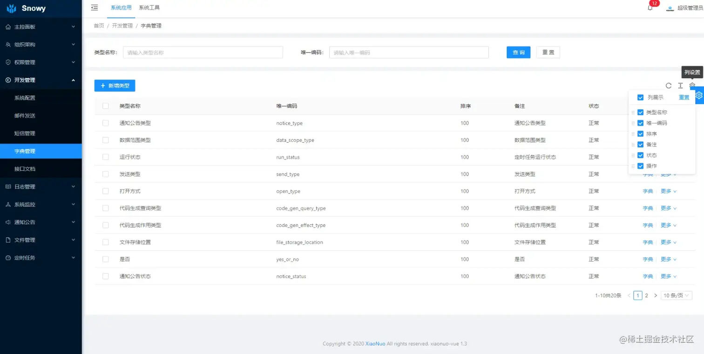This screenshot has width=704, height=354.
Task: Select 字典管理 in the sidebar submenu
Action: (x=41, y=151)
